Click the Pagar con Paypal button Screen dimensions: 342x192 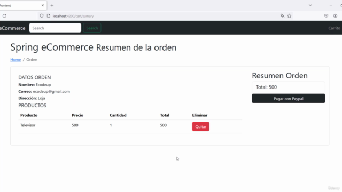tap(289, 98)
